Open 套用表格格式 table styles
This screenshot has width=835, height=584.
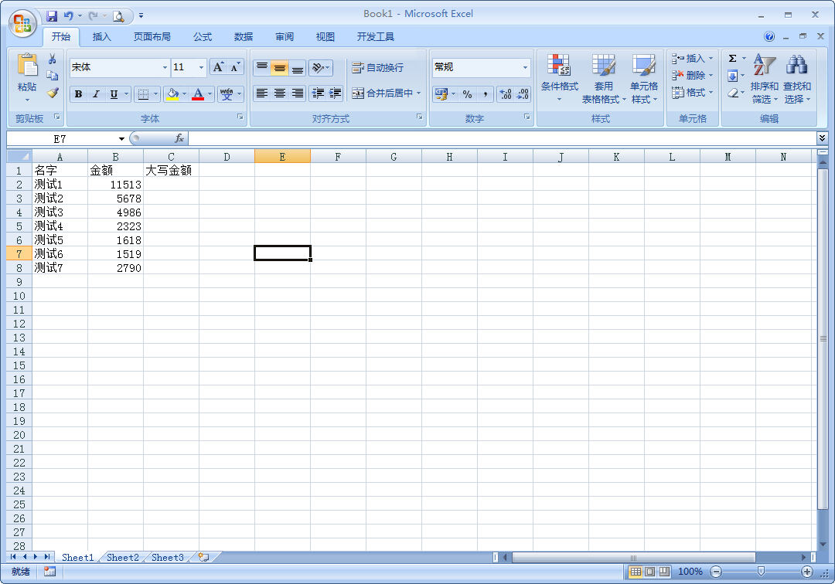[x=603, y=78]
